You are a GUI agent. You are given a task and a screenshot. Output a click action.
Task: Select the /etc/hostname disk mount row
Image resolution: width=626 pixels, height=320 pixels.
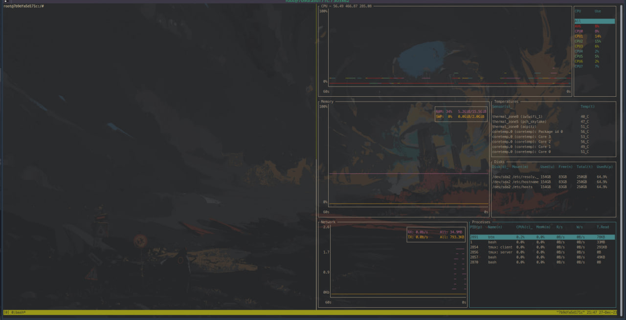[554, 182]
